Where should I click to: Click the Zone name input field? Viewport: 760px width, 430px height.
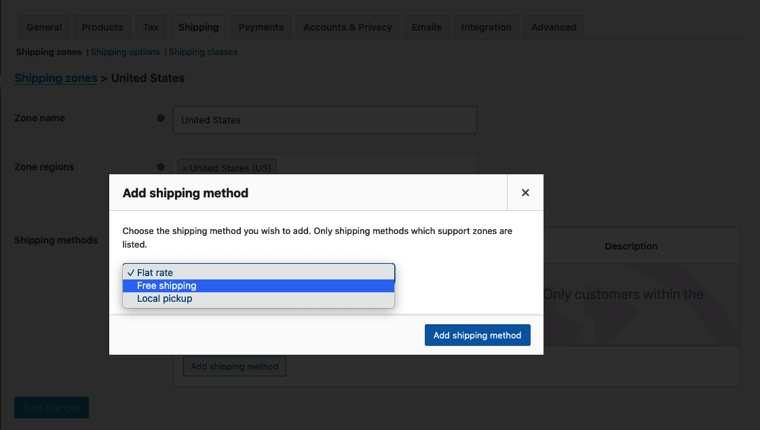[x=324, y=119]
